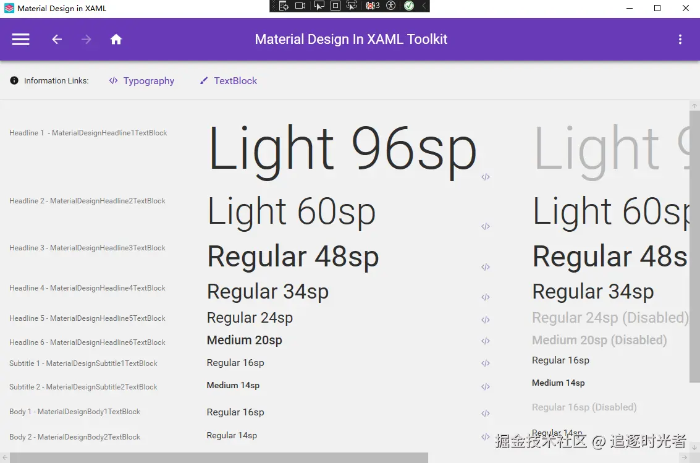Viewport: 700px width, 463px height.
Task: Enable Select Element in debug toolbar
Action: click(319, 6)
